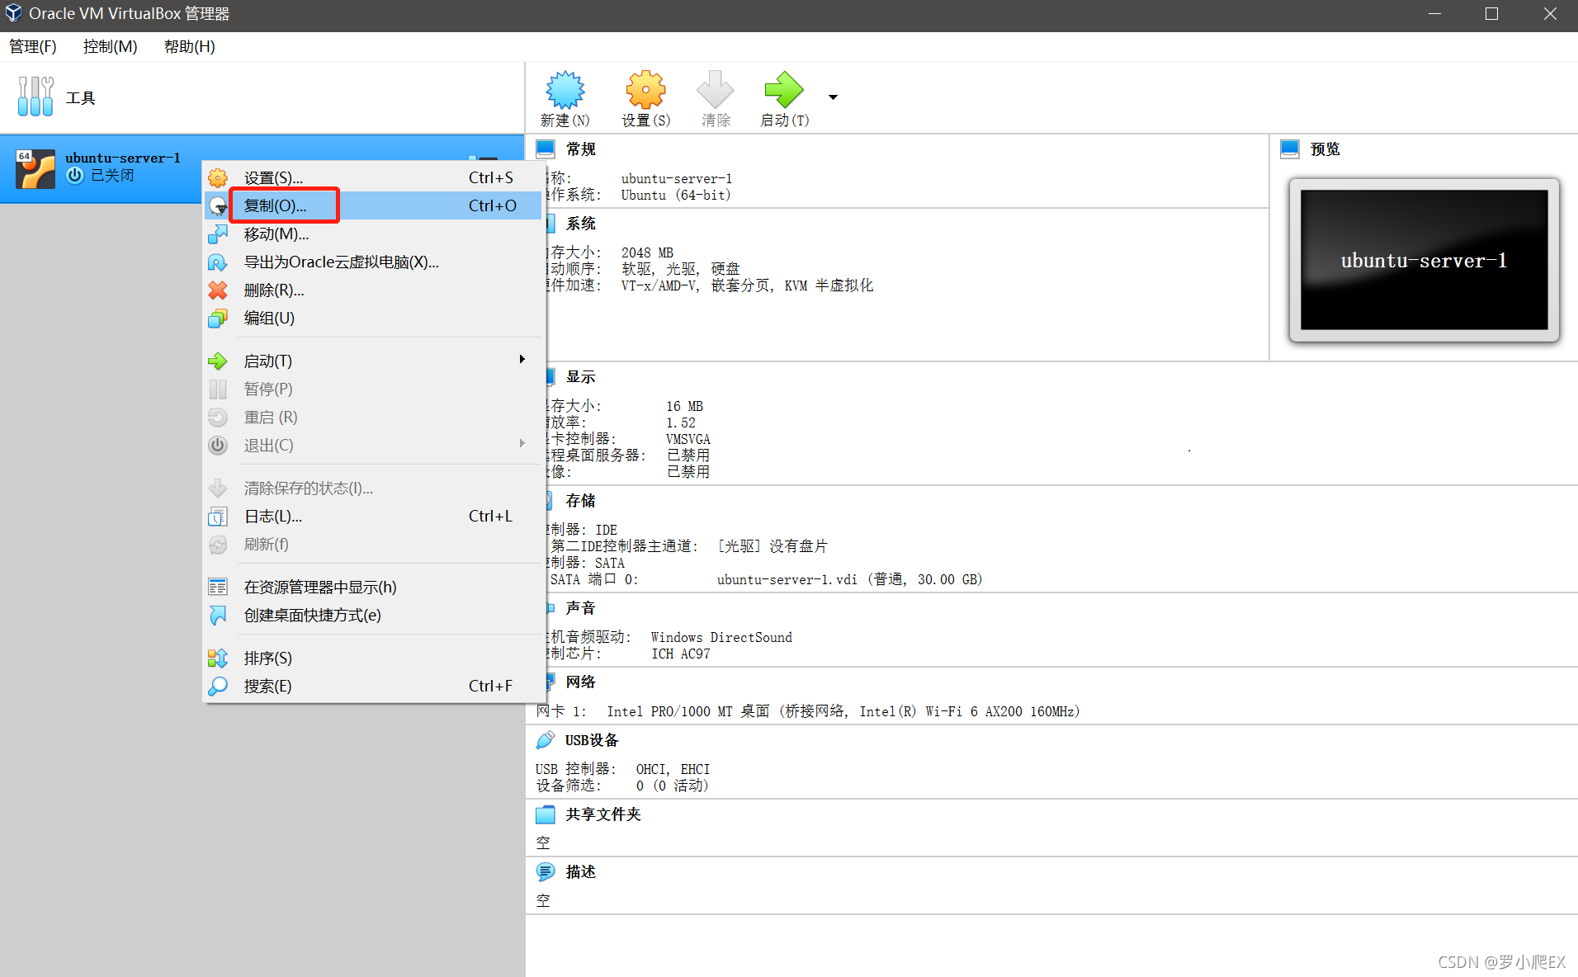Click the Create Desktop Shortcut icon
The image size is (1578, 977).
[x=218, y=616]
